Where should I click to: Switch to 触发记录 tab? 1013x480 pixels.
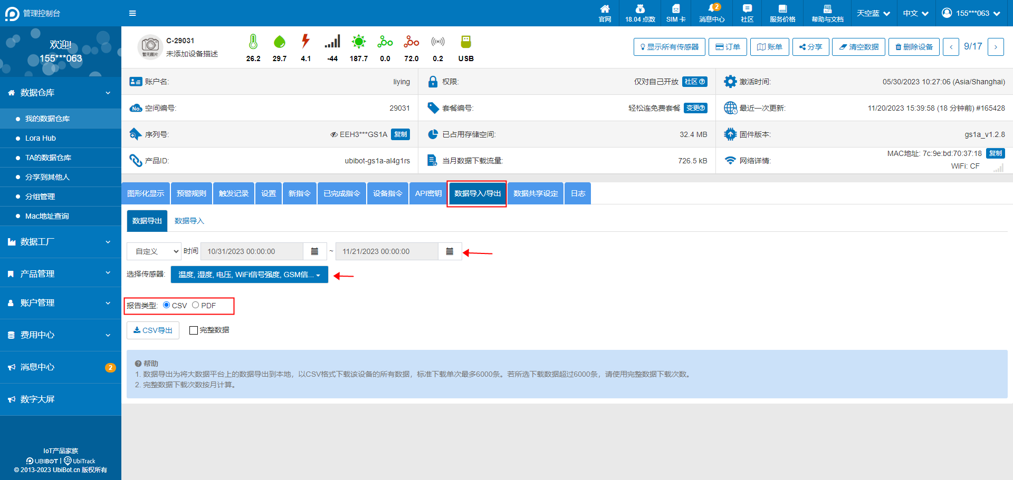coord(234,193)
